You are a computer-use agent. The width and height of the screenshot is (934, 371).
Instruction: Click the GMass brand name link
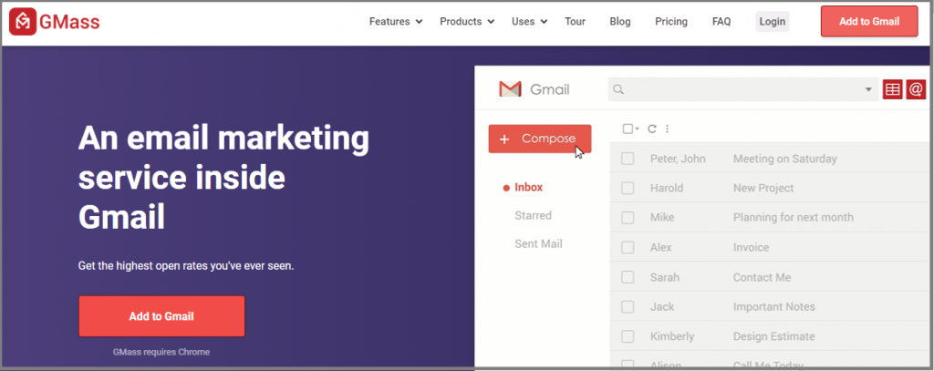coord(69,22)
